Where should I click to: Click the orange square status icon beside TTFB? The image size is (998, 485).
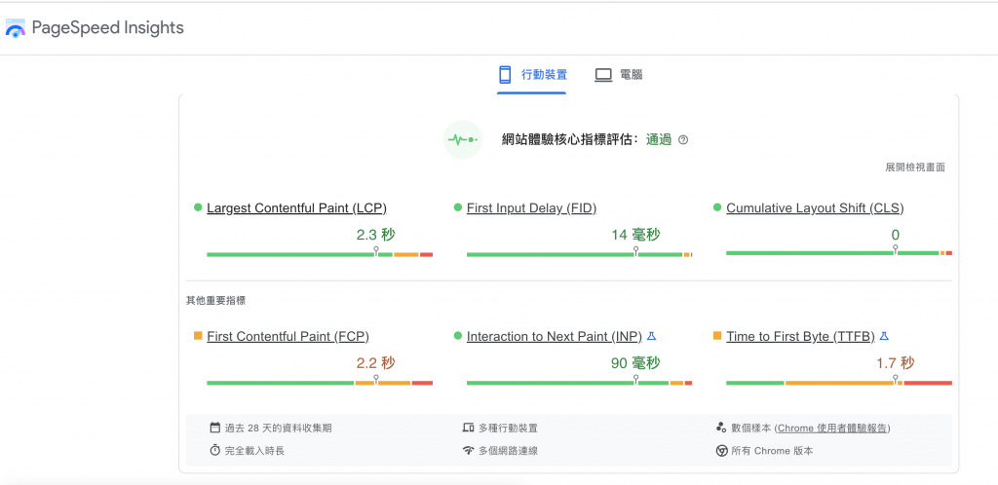717,336
